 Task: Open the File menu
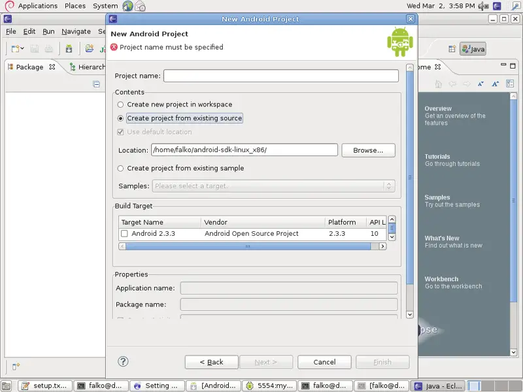pyautogui.click(x=10, y=31)
